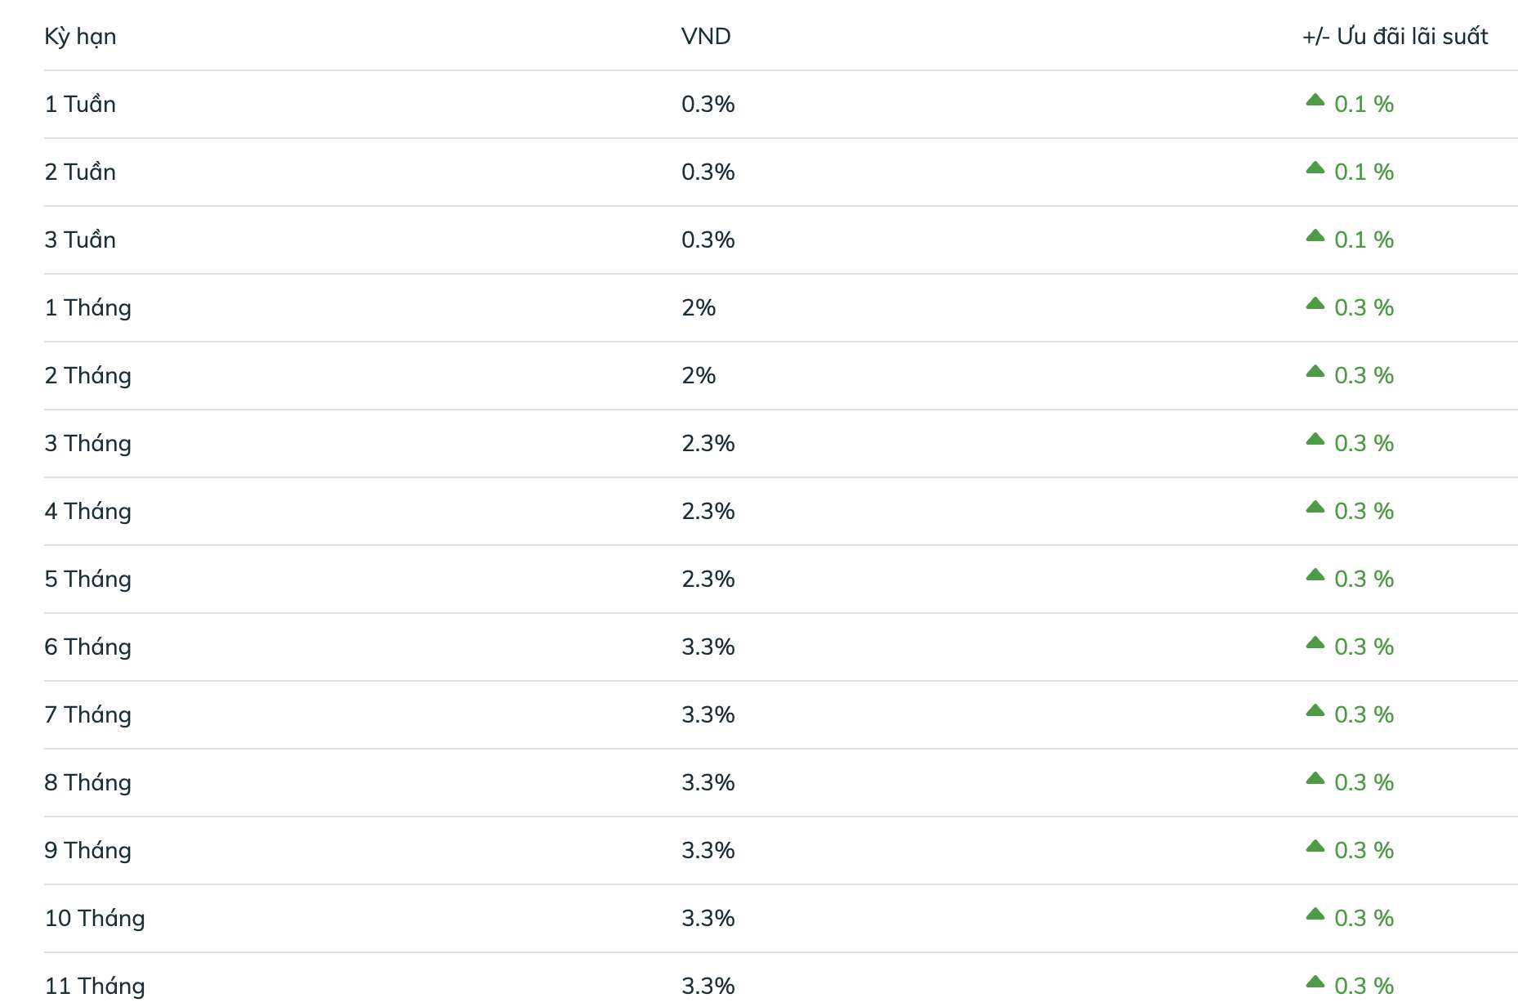The width and height of the screenshot is (1518, 1007).
Task: Click the up arrow in the 11 Tháng row
Action: click(1315, 982)
